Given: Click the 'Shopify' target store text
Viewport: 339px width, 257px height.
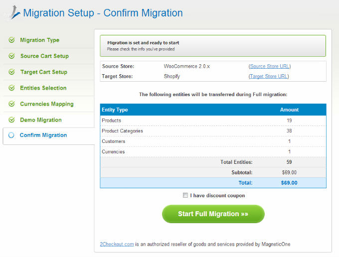Looking at the screenshot, I should (x=172, y=76).
